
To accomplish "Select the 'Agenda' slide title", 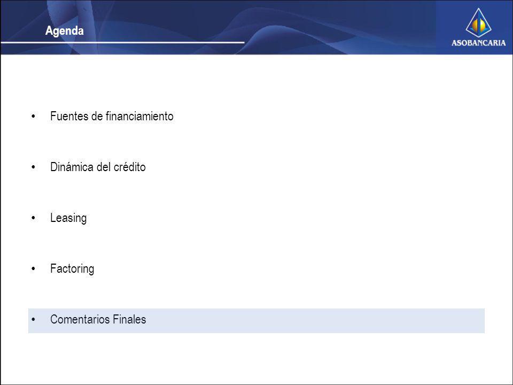I will (x=65, y=31).
